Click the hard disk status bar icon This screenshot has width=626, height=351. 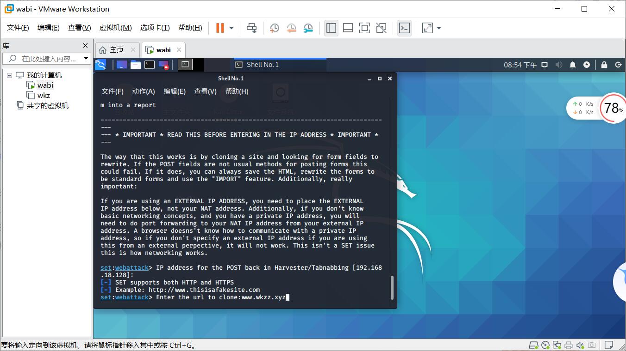[x=534, y=345]
